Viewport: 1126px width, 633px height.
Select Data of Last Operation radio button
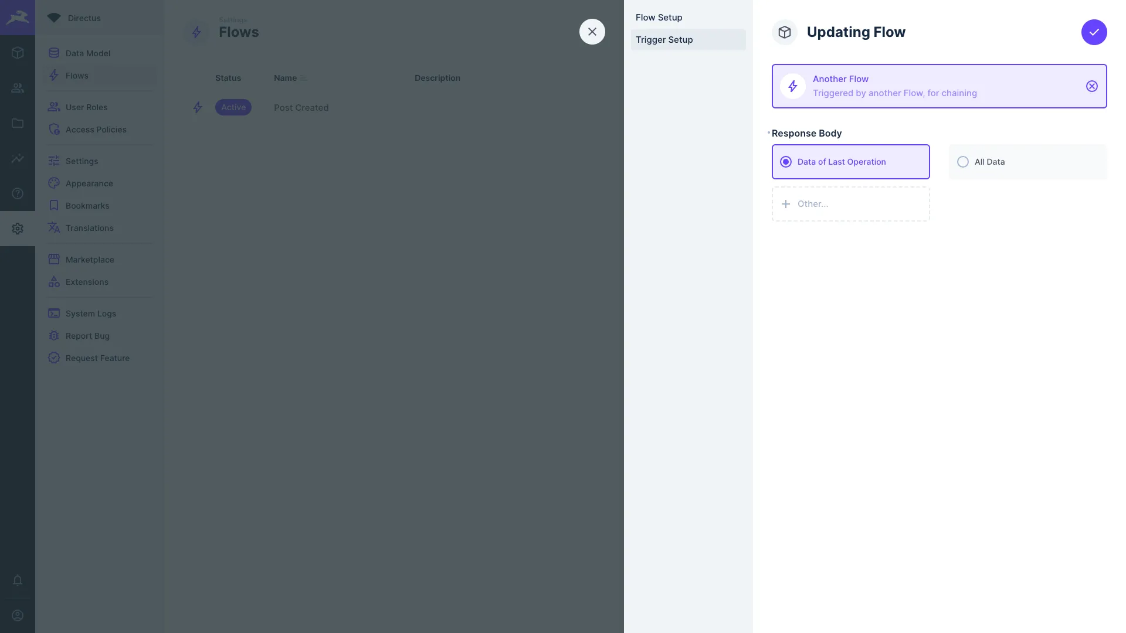pyautogui.click(x=785, y=162)
